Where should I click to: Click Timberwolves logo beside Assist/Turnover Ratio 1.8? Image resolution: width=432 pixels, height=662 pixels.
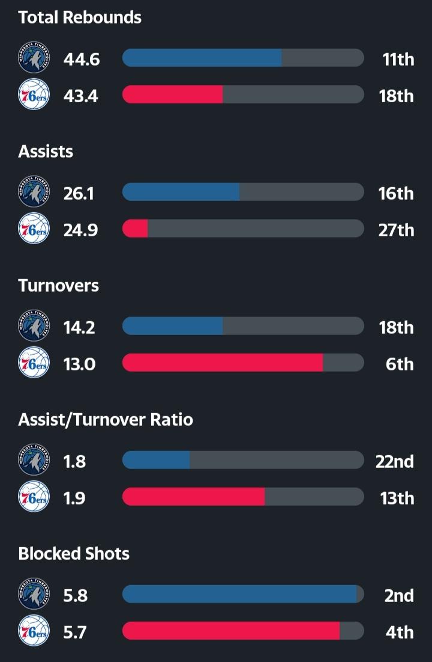(x=34, y=460)
